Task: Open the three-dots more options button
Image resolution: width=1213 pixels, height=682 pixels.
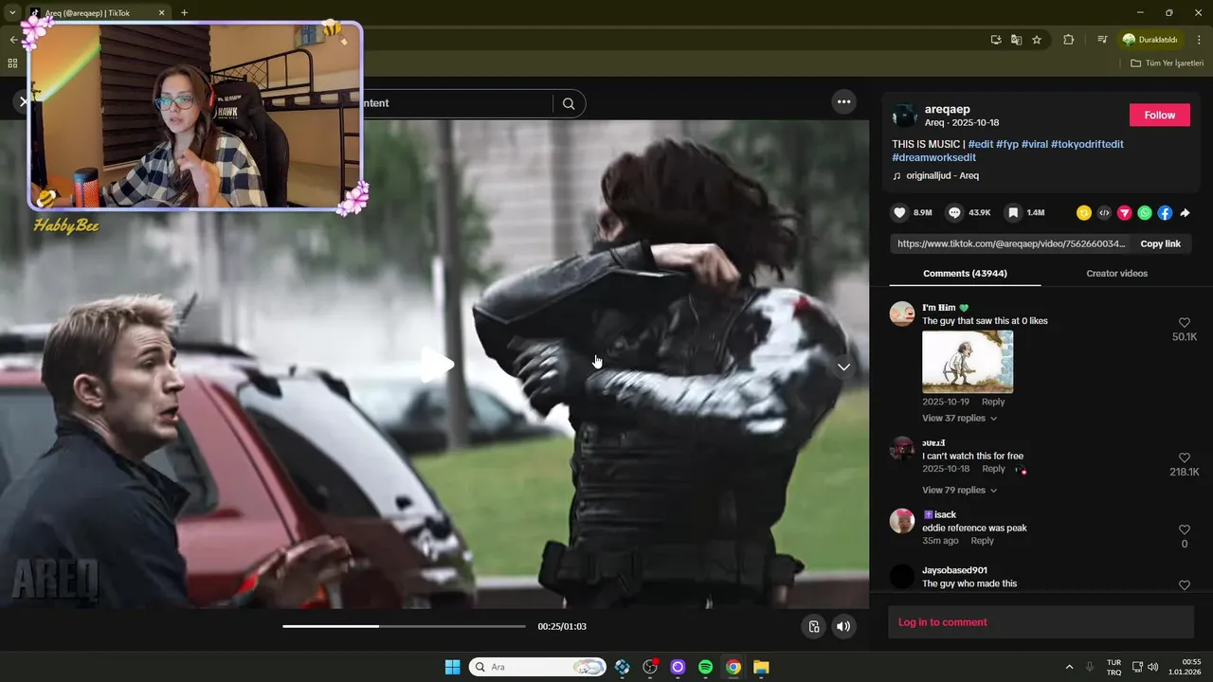Action: 843,101
